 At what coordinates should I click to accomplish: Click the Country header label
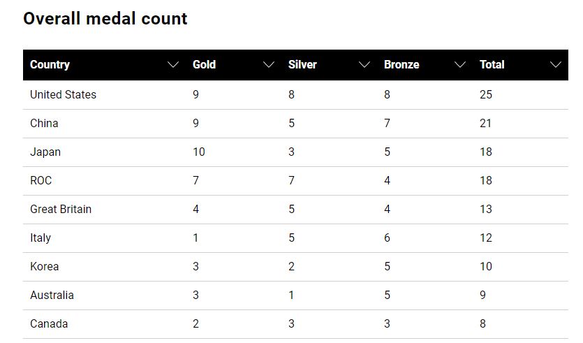(x=50, y=65)
